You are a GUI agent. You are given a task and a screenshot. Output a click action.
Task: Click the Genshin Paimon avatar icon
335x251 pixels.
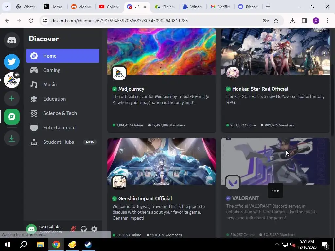click(x=119, y=182)
